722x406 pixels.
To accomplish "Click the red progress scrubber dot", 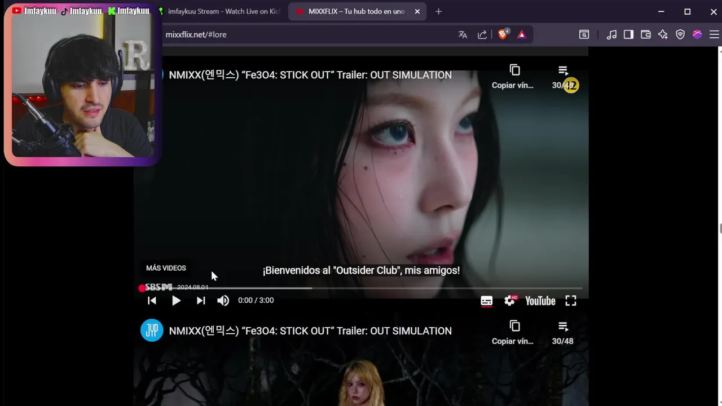I will (x=142, y=288).
